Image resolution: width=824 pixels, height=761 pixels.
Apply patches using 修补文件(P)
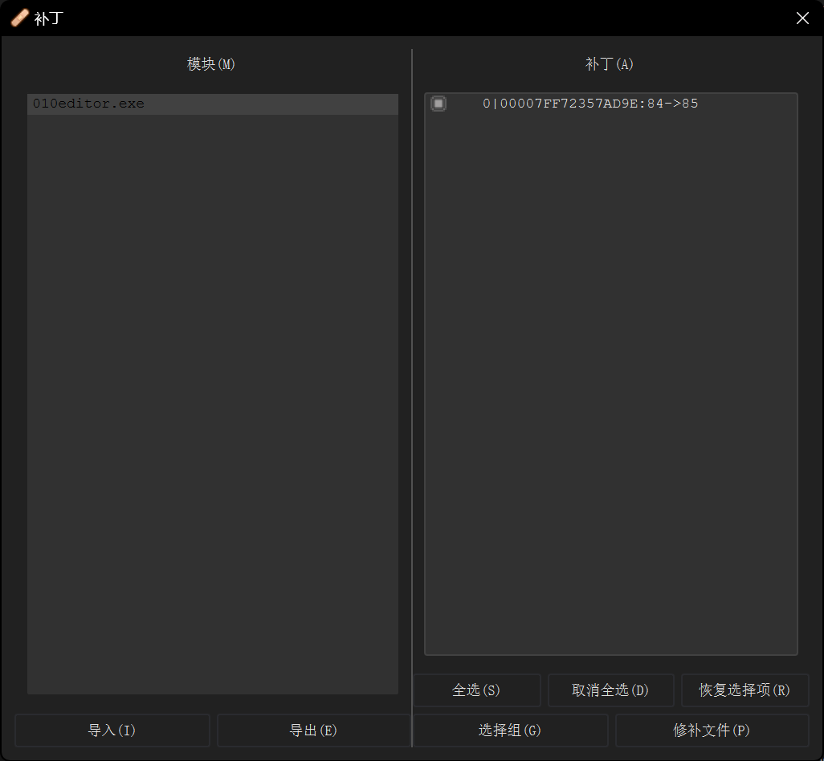(x=712, y=730)
